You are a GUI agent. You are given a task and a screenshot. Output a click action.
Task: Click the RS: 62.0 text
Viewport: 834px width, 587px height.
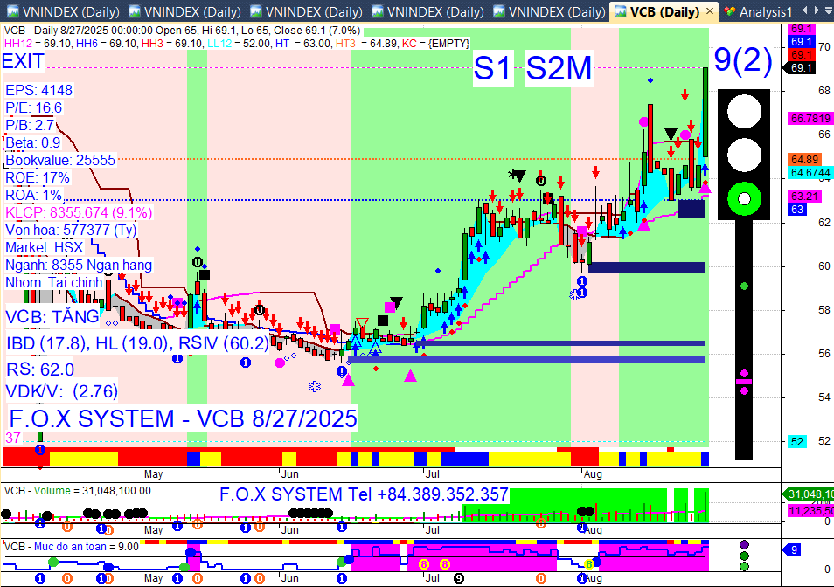tap(40, 369)
